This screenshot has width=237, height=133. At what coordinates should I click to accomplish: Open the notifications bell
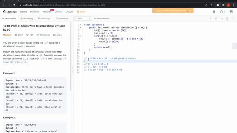point(214,11)
